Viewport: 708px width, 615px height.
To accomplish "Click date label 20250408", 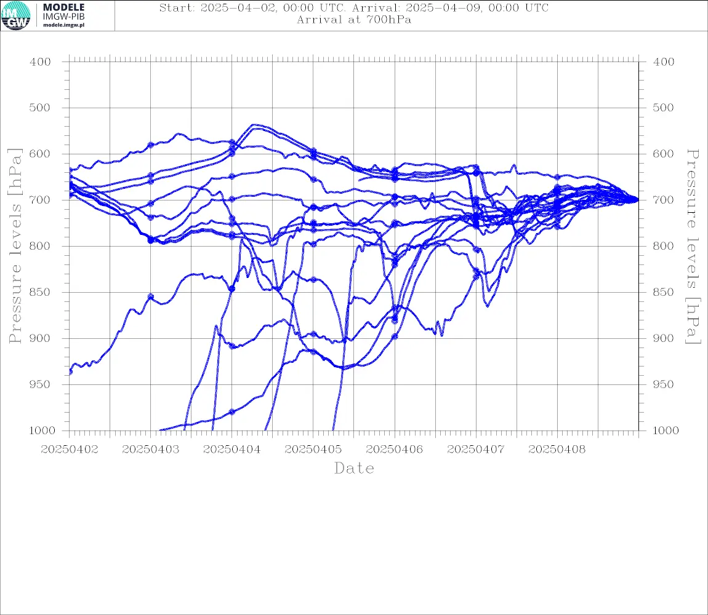I will click(x=557, y=450).
